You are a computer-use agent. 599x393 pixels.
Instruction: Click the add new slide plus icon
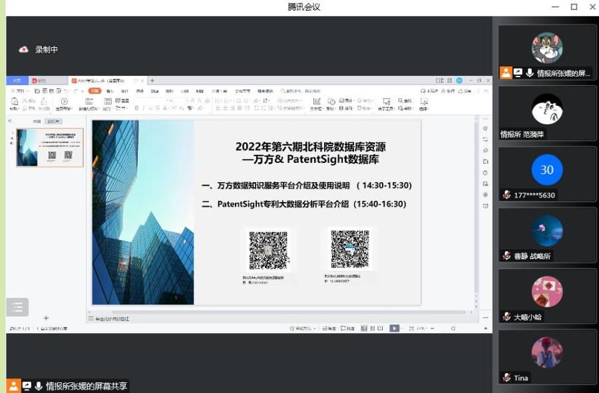click(46, 319)
